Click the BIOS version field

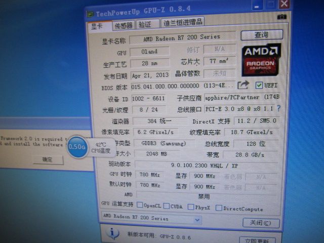pos(183,86)
